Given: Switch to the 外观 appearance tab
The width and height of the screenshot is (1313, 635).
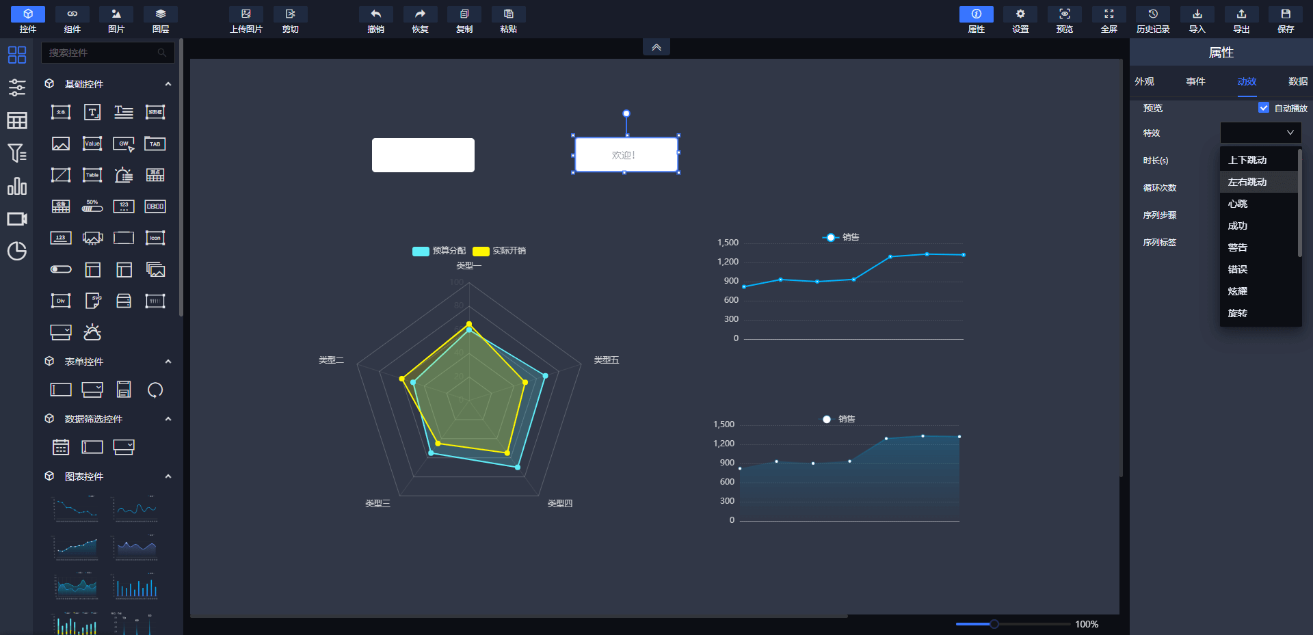Looking at the screenshot, I should (1144, 81).
